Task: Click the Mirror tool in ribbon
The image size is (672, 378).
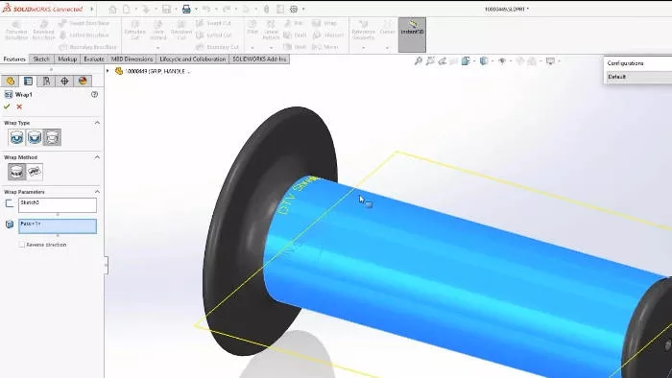Action: 325,47
